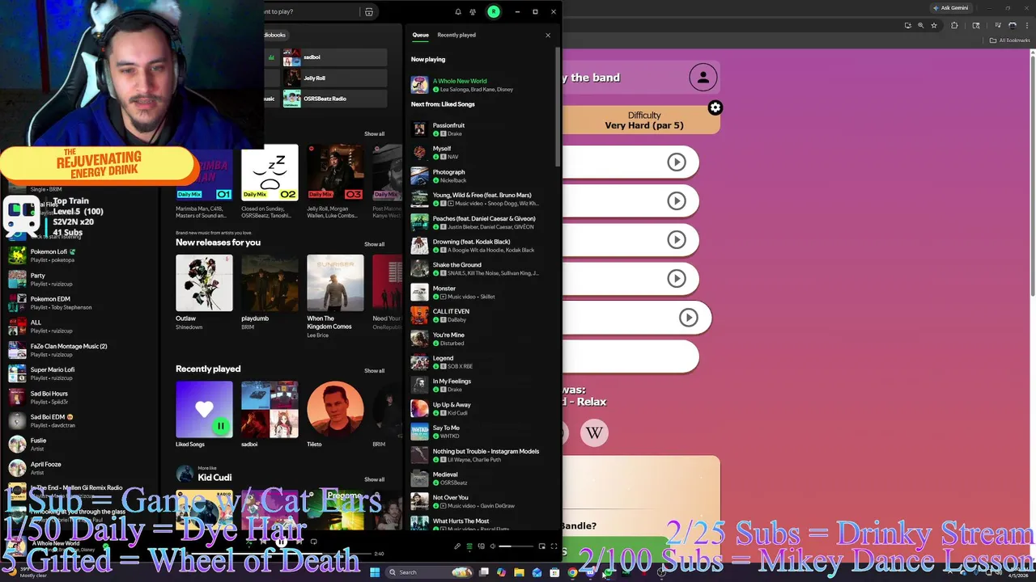Open the Spotify miniplayer icon
Viewport: 1036px width, 582px height.
tap(542, 546)
